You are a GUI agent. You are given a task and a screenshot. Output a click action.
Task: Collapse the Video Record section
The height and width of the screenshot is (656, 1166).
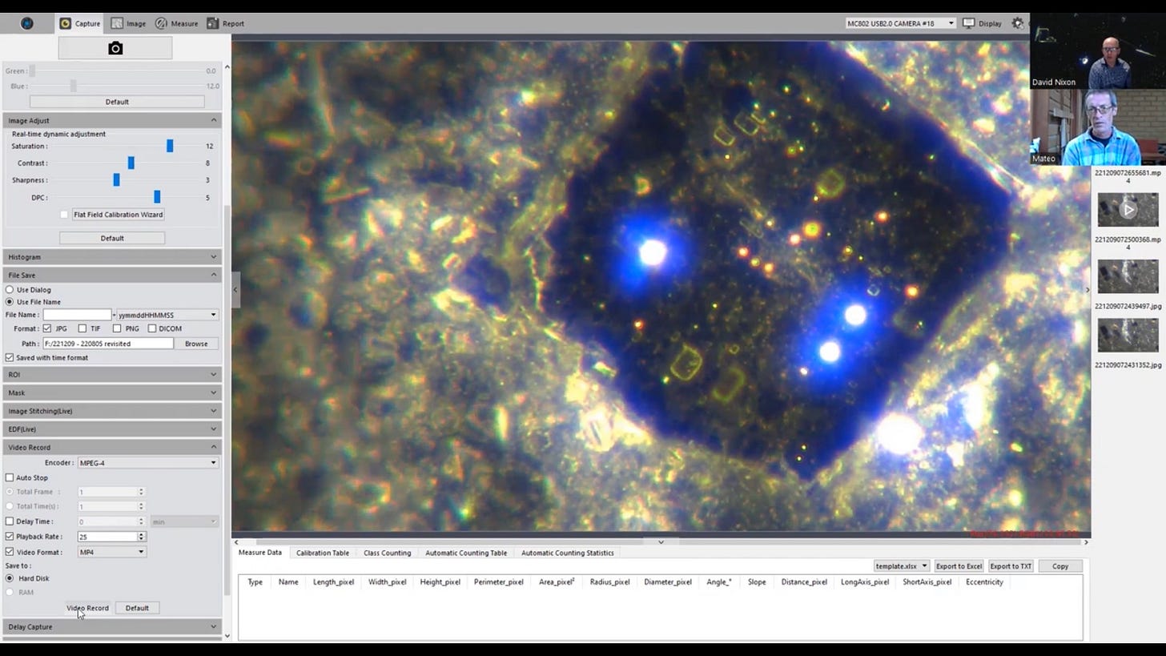pos(112,448)
